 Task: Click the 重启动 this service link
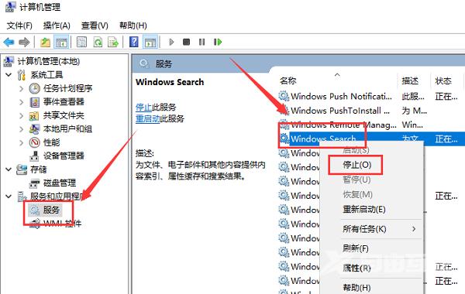click(148, 118)
